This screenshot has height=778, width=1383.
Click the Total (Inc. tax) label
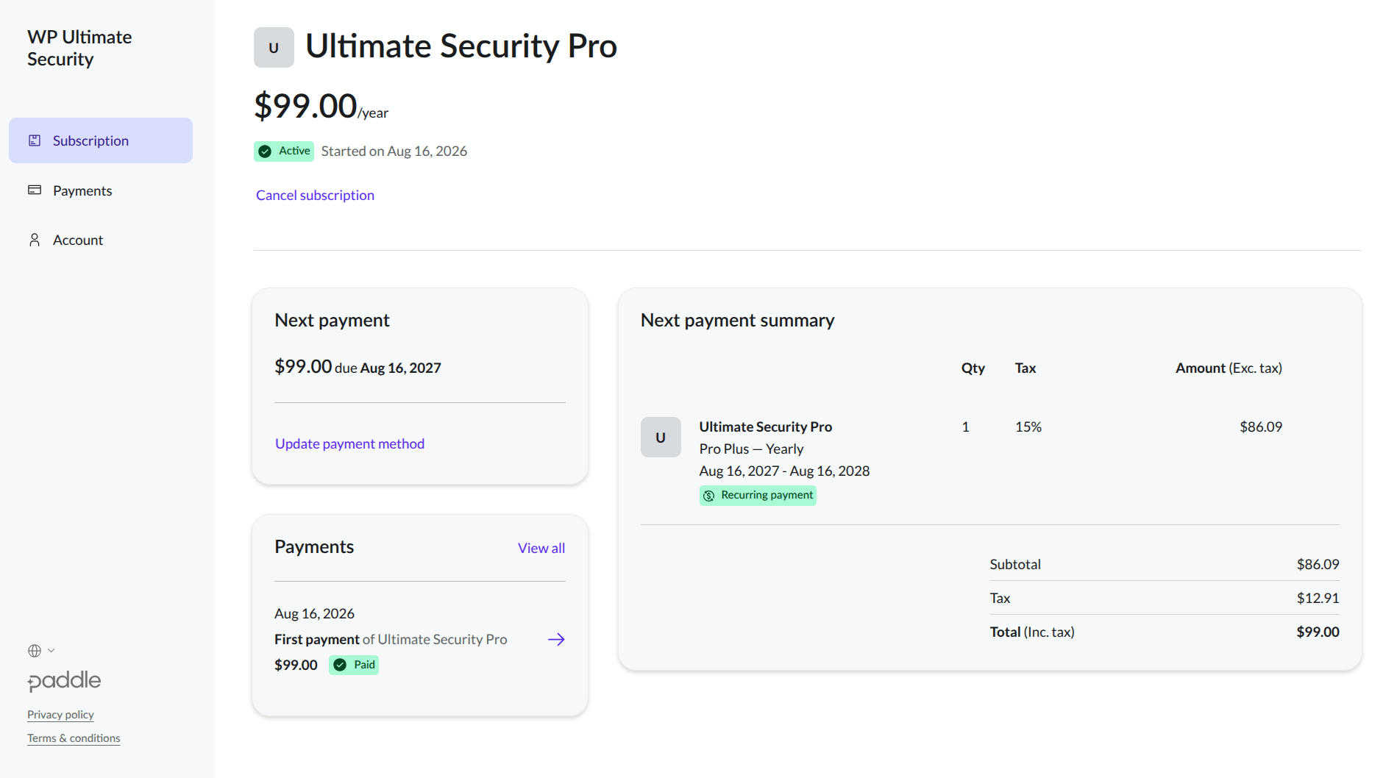click(x=1032, y=632)
